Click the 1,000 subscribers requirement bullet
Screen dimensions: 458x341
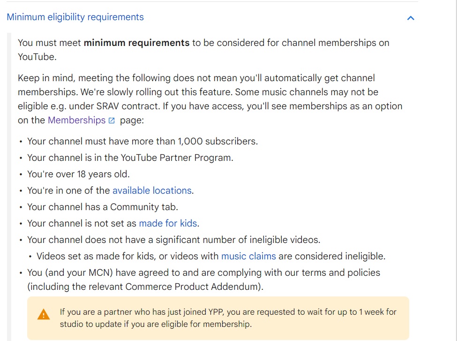pos(143,141)
